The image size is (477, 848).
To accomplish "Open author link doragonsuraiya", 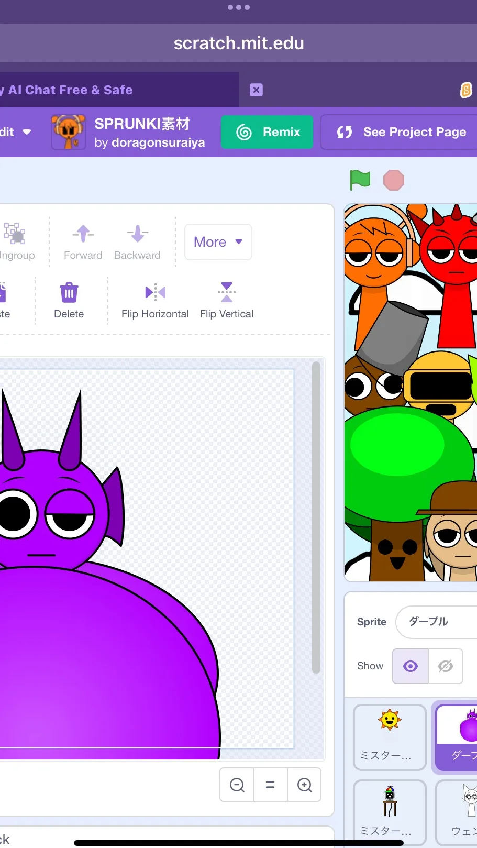I will (x=158, y=142).
